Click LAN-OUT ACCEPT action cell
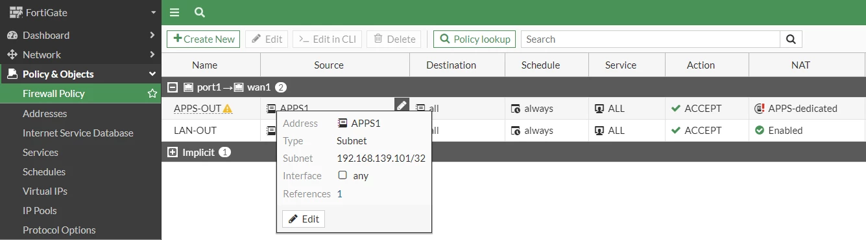Image resolution: width=866 pixels, height=240 pixels. tap(707, 130)
